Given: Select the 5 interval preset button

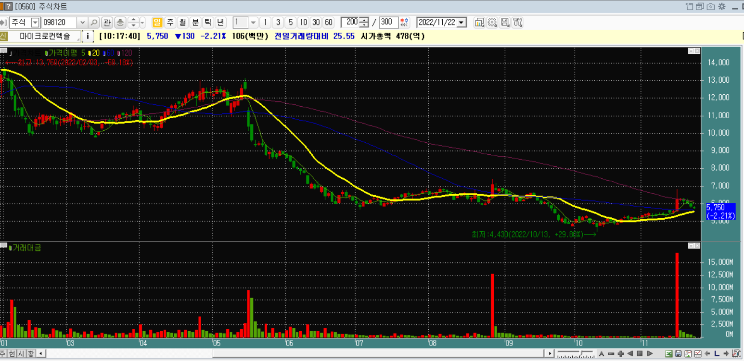Looking at the screenshot, I should [x=291, y=22].
